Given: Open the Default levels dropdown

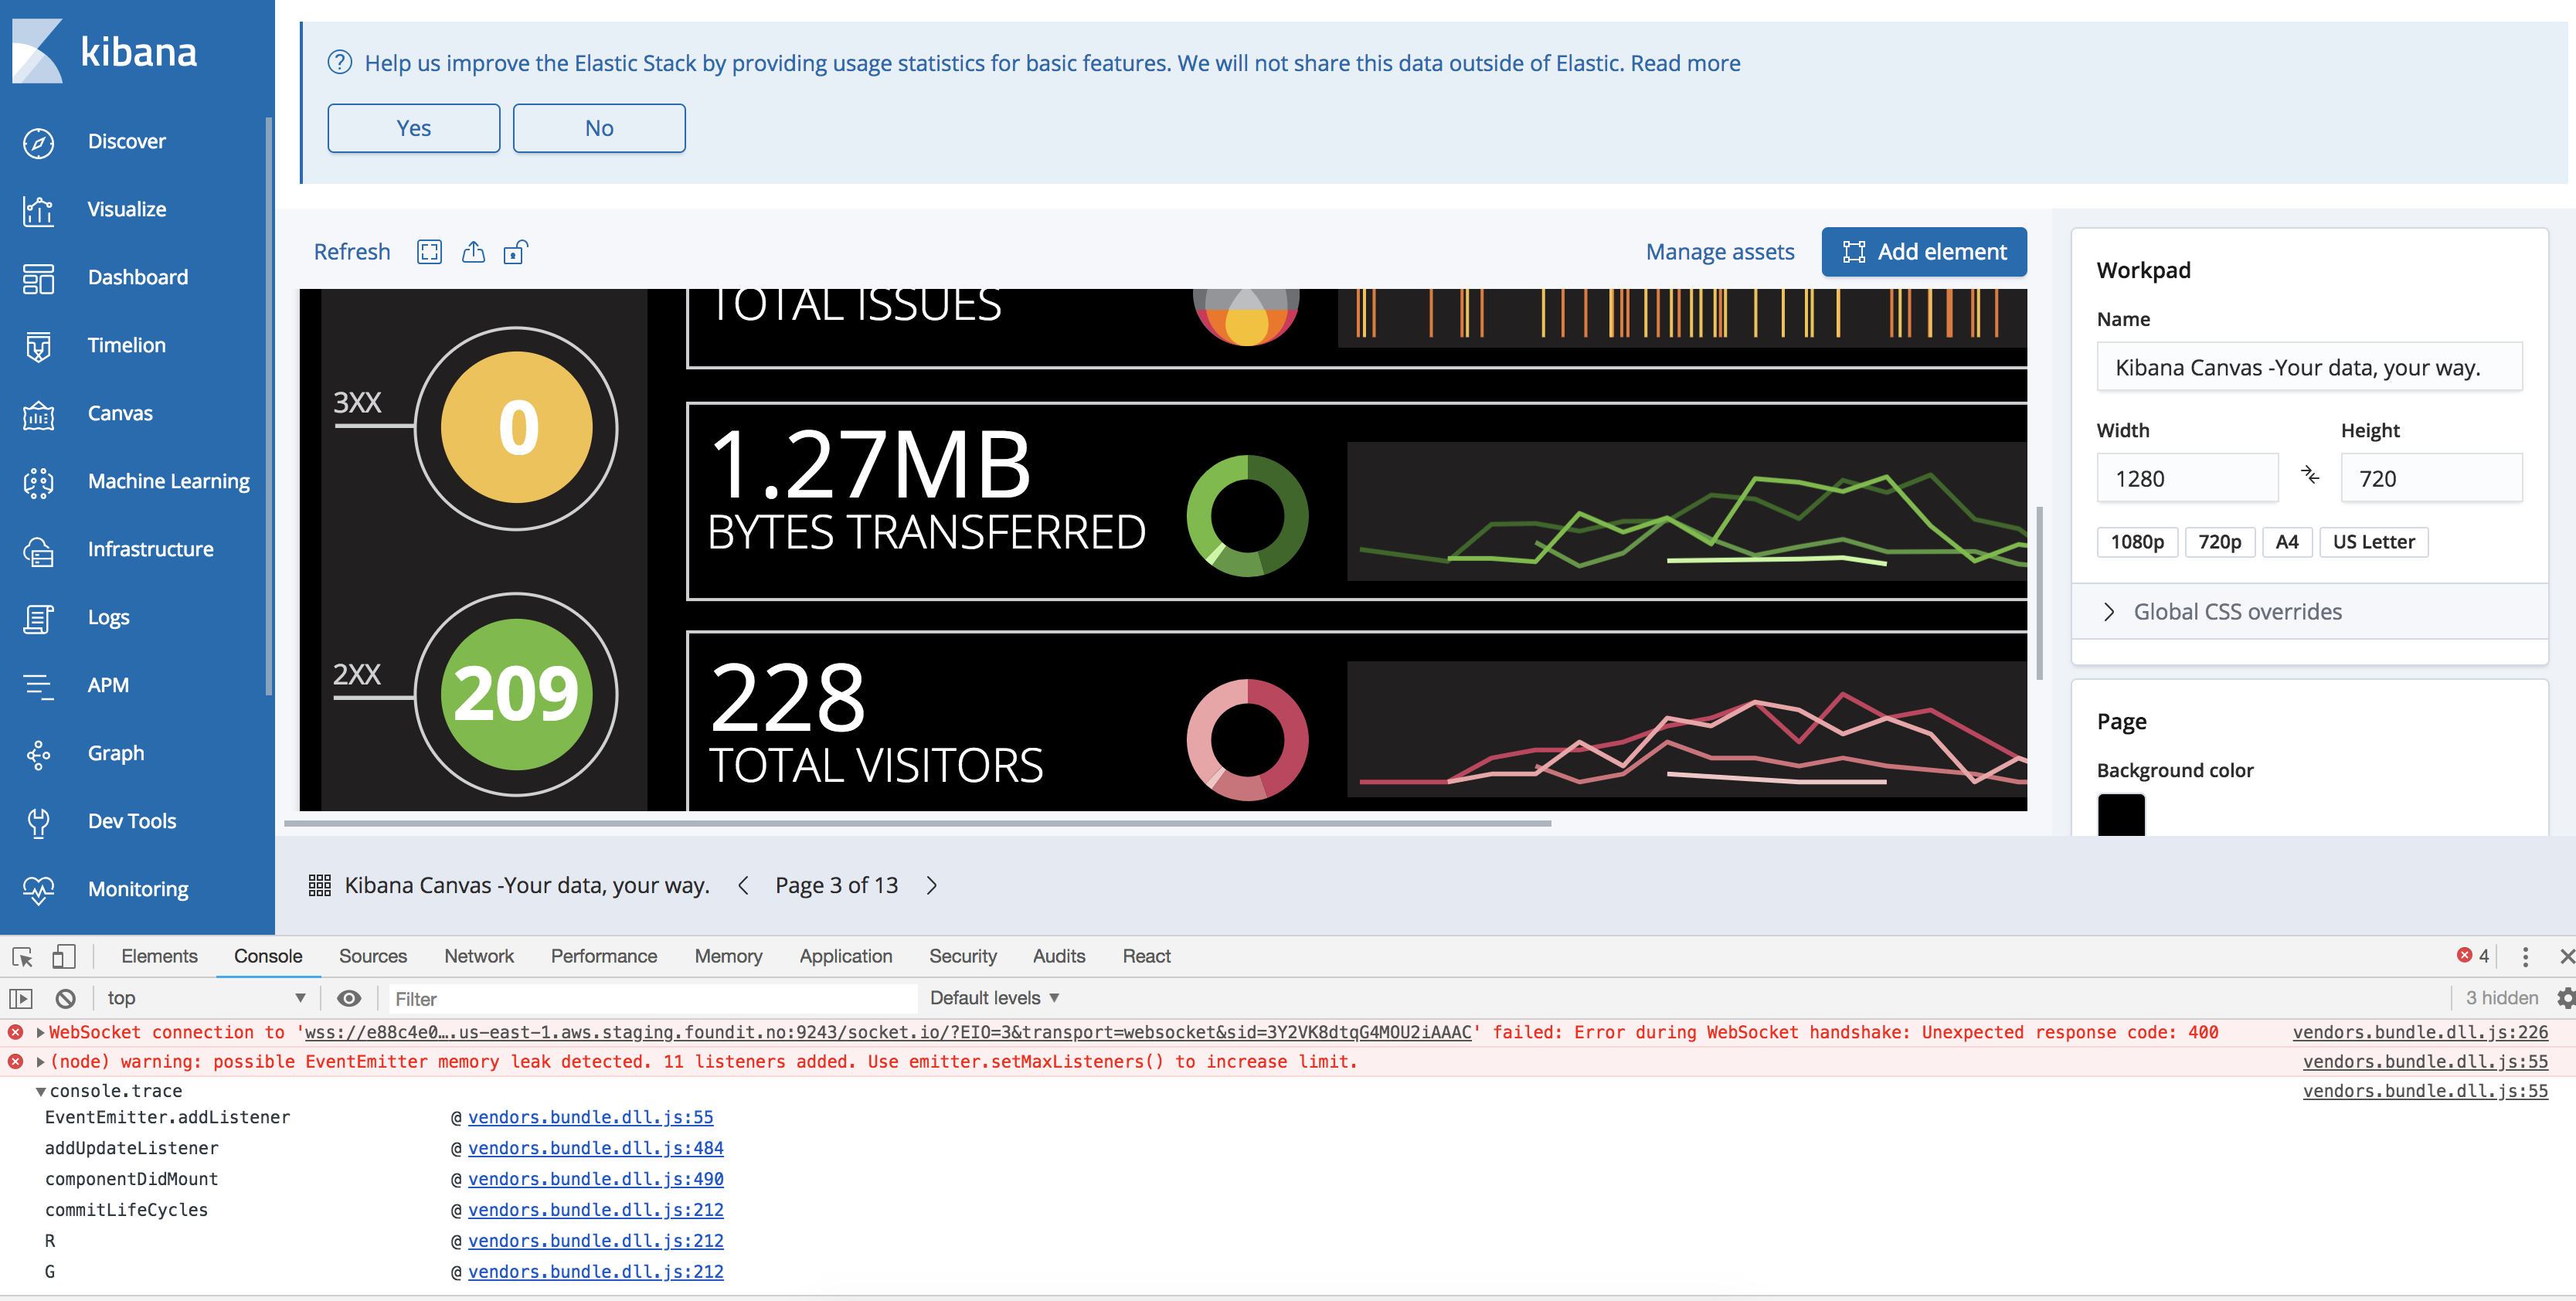Looking at the screenshot, I should [x=993, y=997].
